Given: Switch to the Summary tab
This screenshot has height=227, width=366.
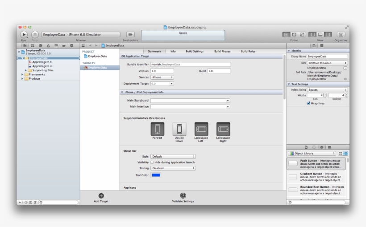Looking at the screenshot, I should [154, 51].
